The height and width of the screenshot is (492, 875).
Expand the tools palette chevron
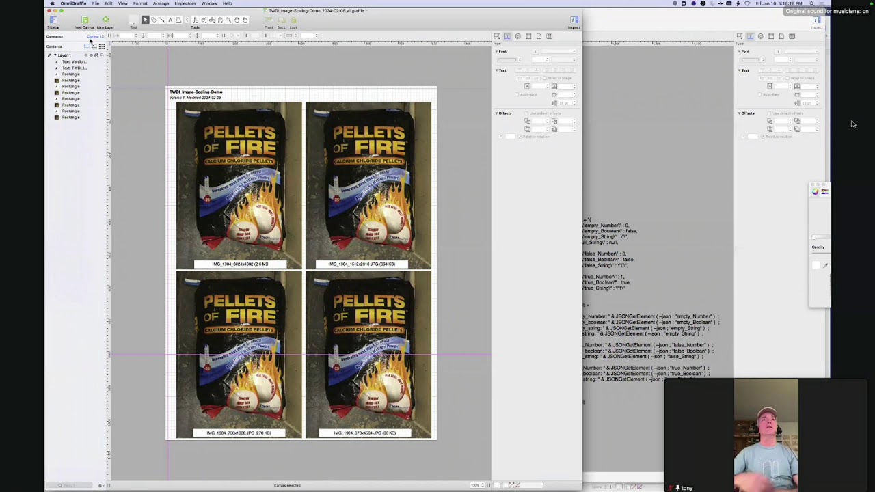(187, 20)
